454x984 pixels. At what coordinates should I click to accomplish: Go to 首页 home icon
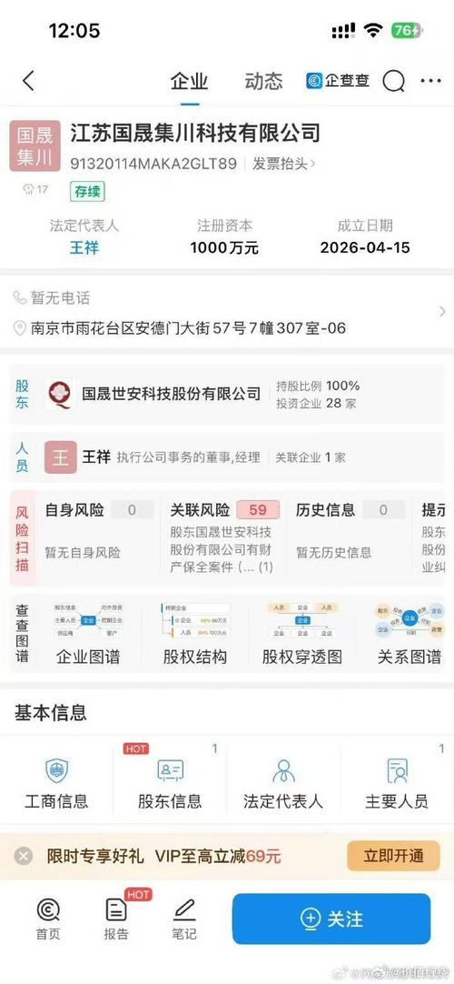[x=48, y=909]
